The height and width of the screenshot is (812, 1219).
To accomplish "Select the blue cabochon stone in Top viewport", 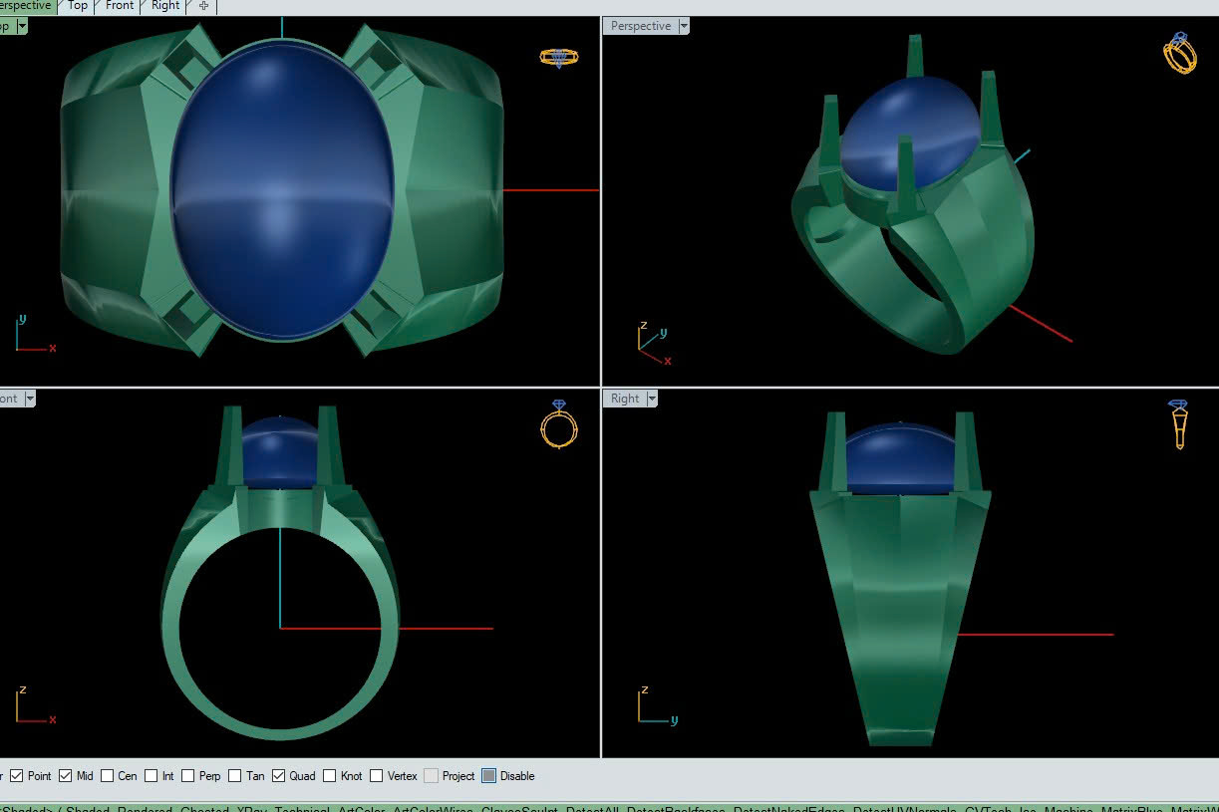I will tap(282, 189).
